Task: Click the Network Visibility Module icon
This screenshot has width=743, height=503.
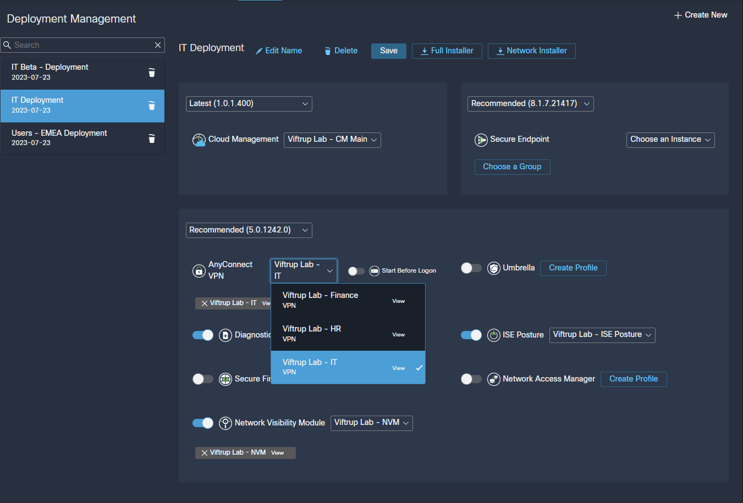Action: (x=225, y=423)
